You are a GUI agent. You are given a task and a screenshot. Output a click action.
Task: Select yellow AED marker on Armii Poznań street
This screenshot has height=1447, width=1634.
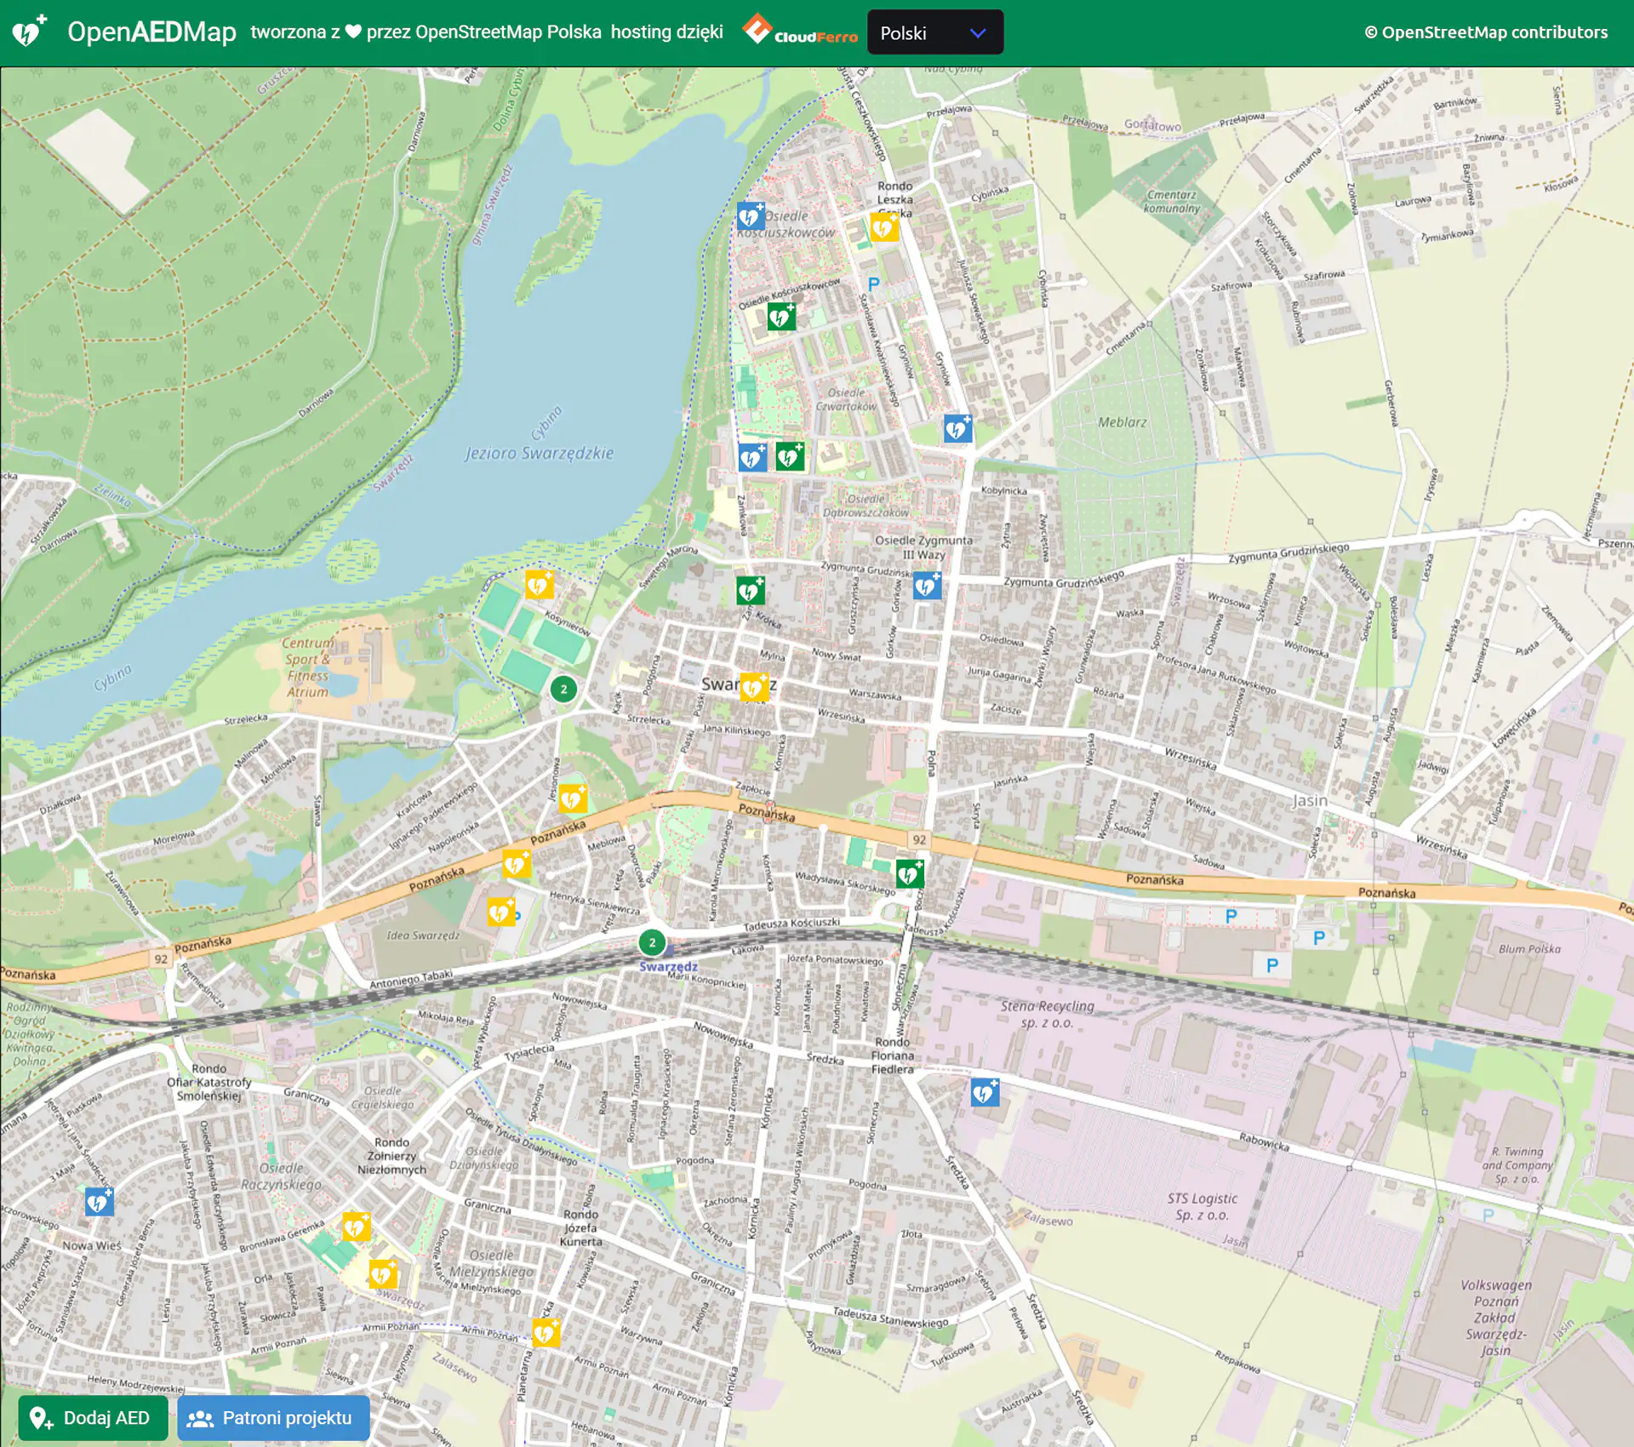tap(546, 1332)
